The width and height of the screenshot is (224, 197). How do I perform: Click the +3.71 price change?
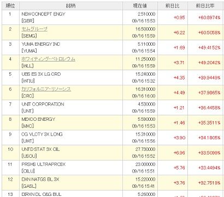179,63
